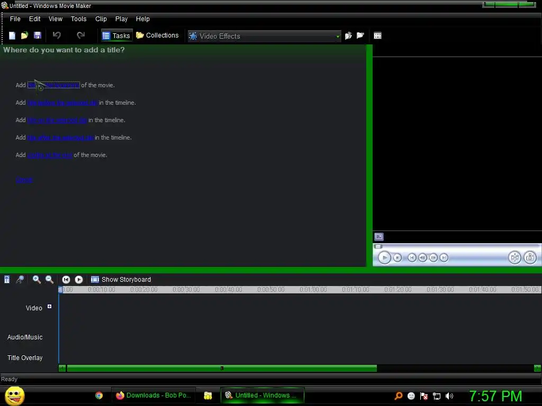
Task: Add title on the selected clip link
Action: tap(57, 120)
